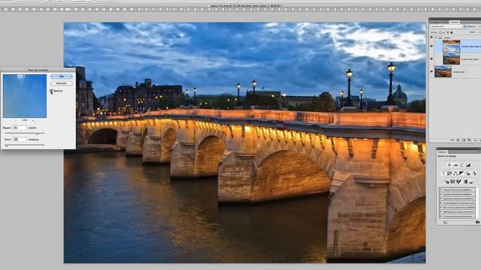481x270 pixels.
Task: Open the layer blend mode dropdown
Action: point(449,27)
